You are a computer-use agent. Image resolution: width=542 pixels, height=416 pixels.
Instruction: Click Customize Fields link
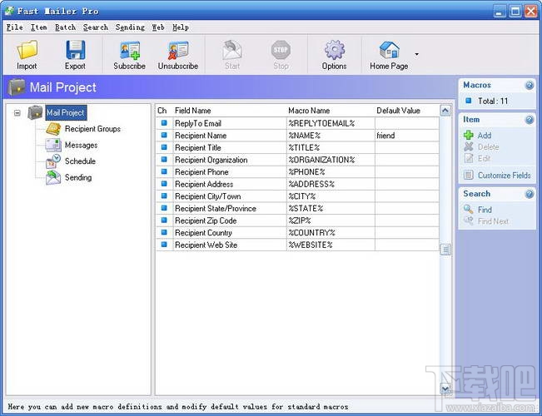[504, 176]
